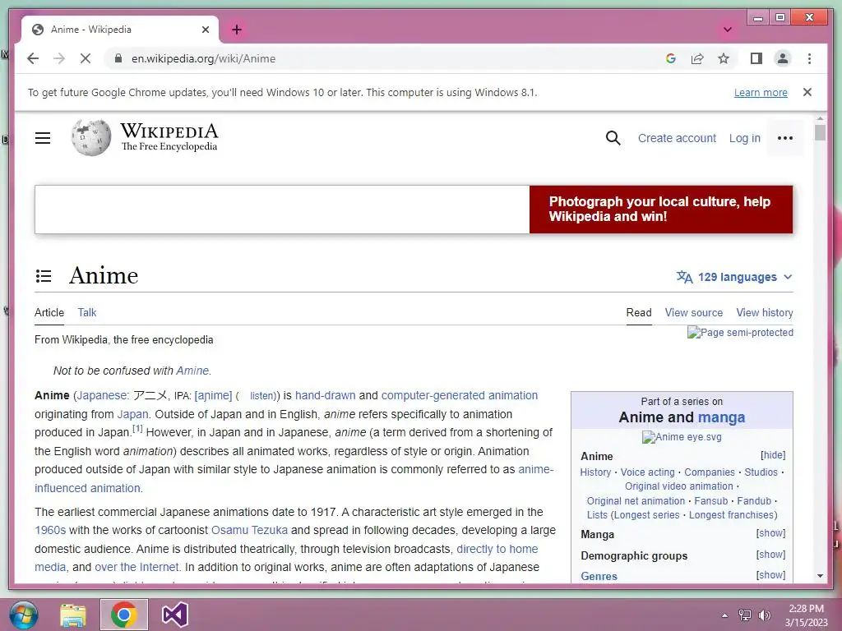
Task: Open File Explorer from the taskbar
Action: pyautogui.click(x=72, y=615)
